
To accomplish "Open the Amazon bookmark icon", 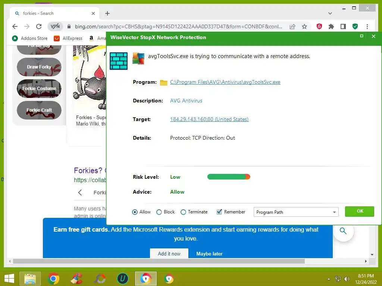I will [x=91, y=38].
